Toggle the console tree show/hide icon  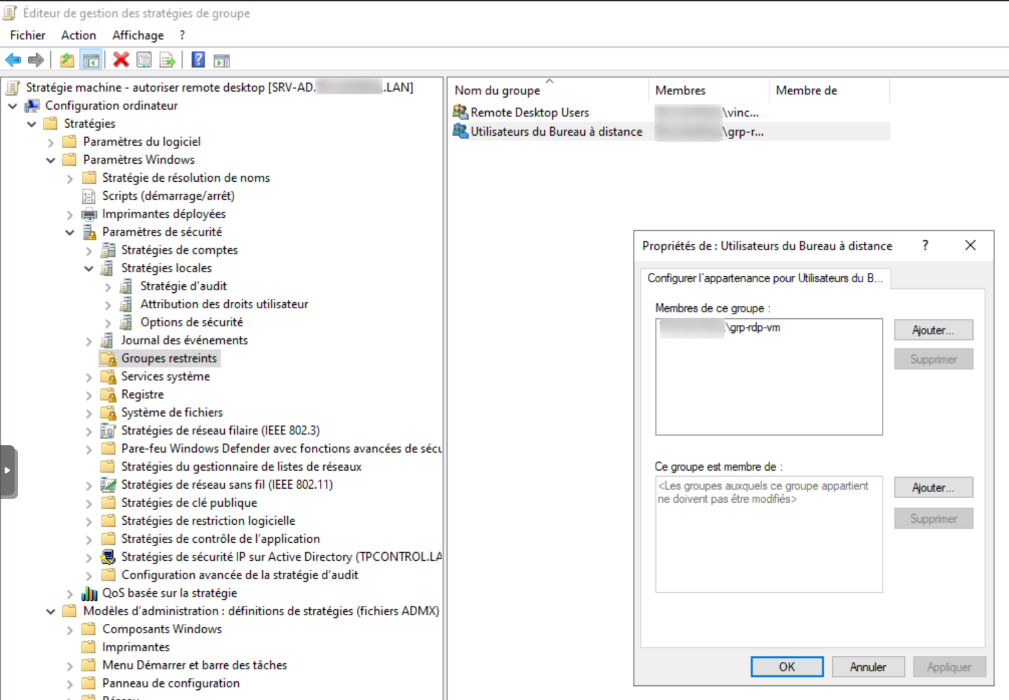91,60
